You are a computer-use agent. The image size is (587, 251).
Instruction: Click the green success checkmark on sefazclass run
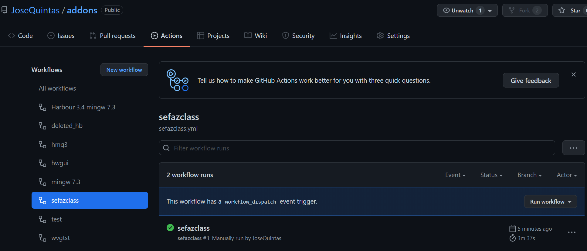tap(170, 228)
